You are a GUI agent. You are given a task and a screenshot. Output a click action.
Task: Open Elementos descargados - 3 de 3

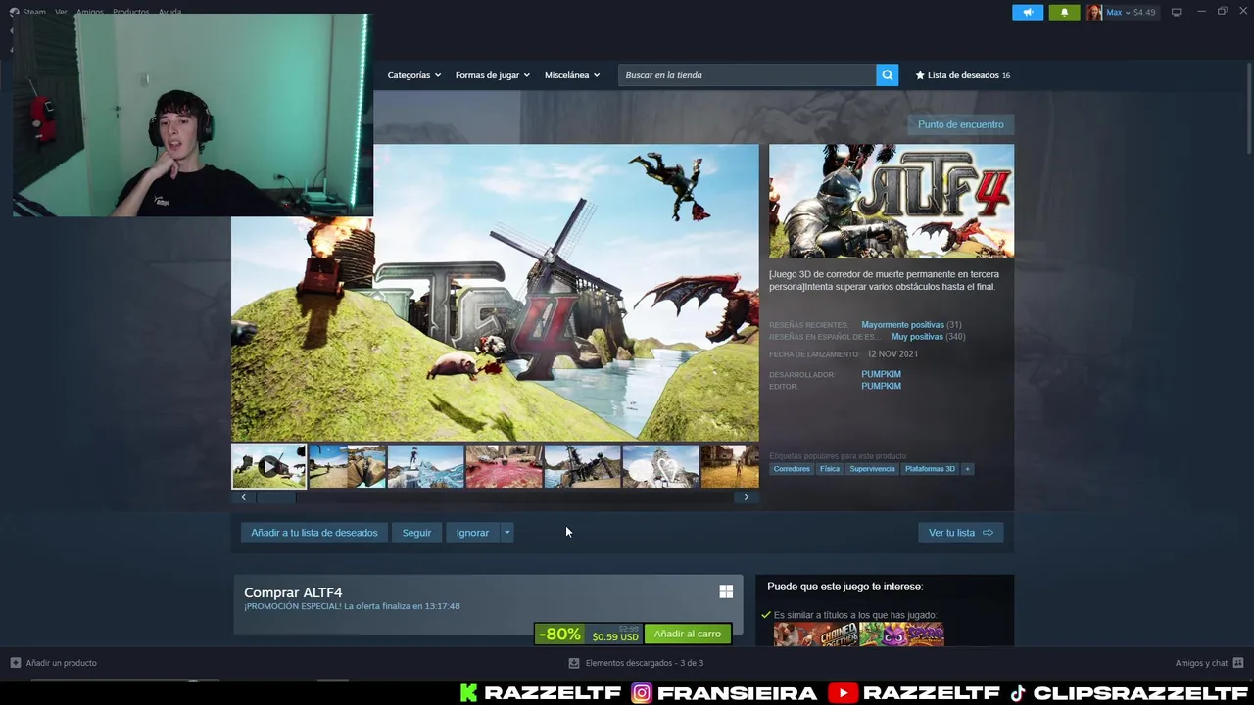(636, 663)
